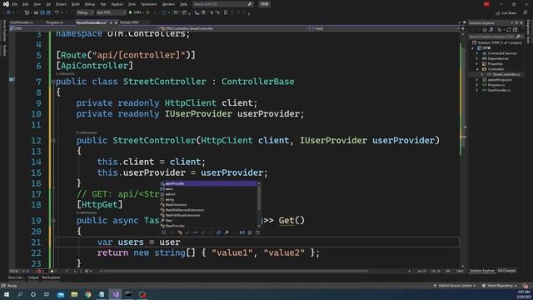Collapse the StreetController class outline
The height and width of the screenshot is (300, 533).
53,82
